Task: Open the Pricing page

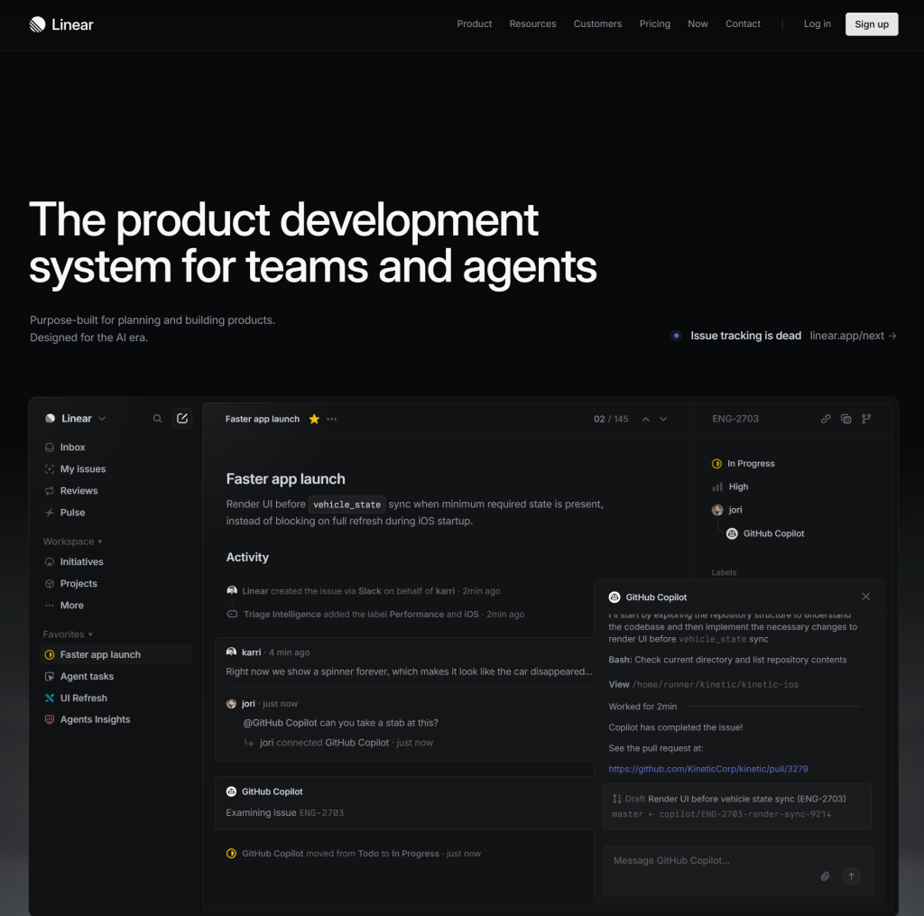Action: (x=655, y=24)
